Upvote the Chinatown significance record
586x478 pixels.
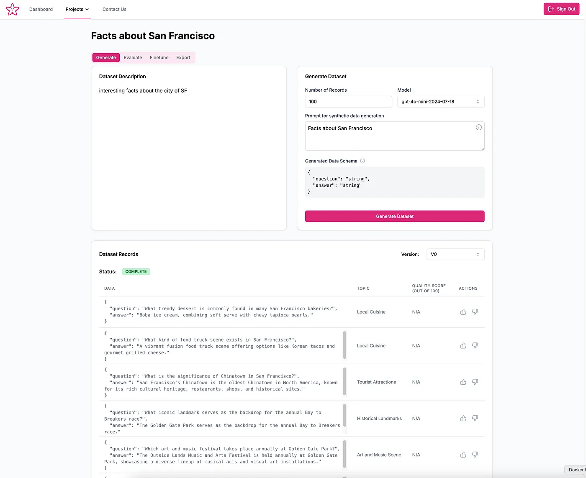[x=463, y=382]
